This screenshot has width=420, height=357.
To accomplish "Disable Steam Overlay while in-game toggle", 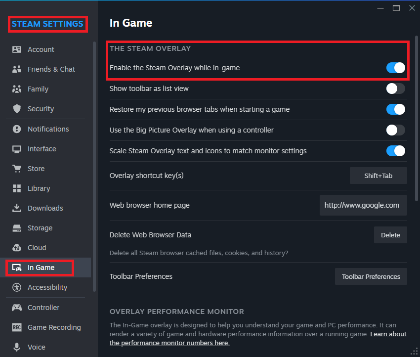I will 396,68.
